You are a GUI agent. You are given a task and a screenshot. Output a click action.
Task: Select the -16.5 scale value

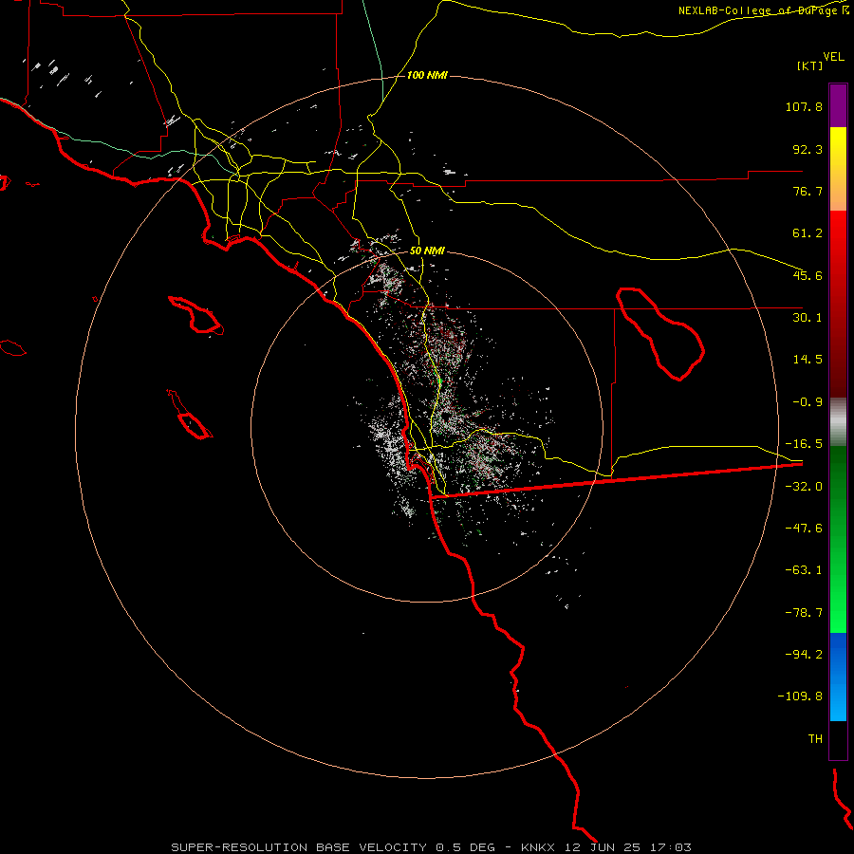coord(804,444)
